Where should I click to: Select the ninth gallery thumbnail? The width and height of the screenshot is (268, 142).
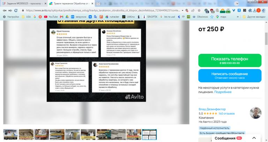(x=134, y=134)
